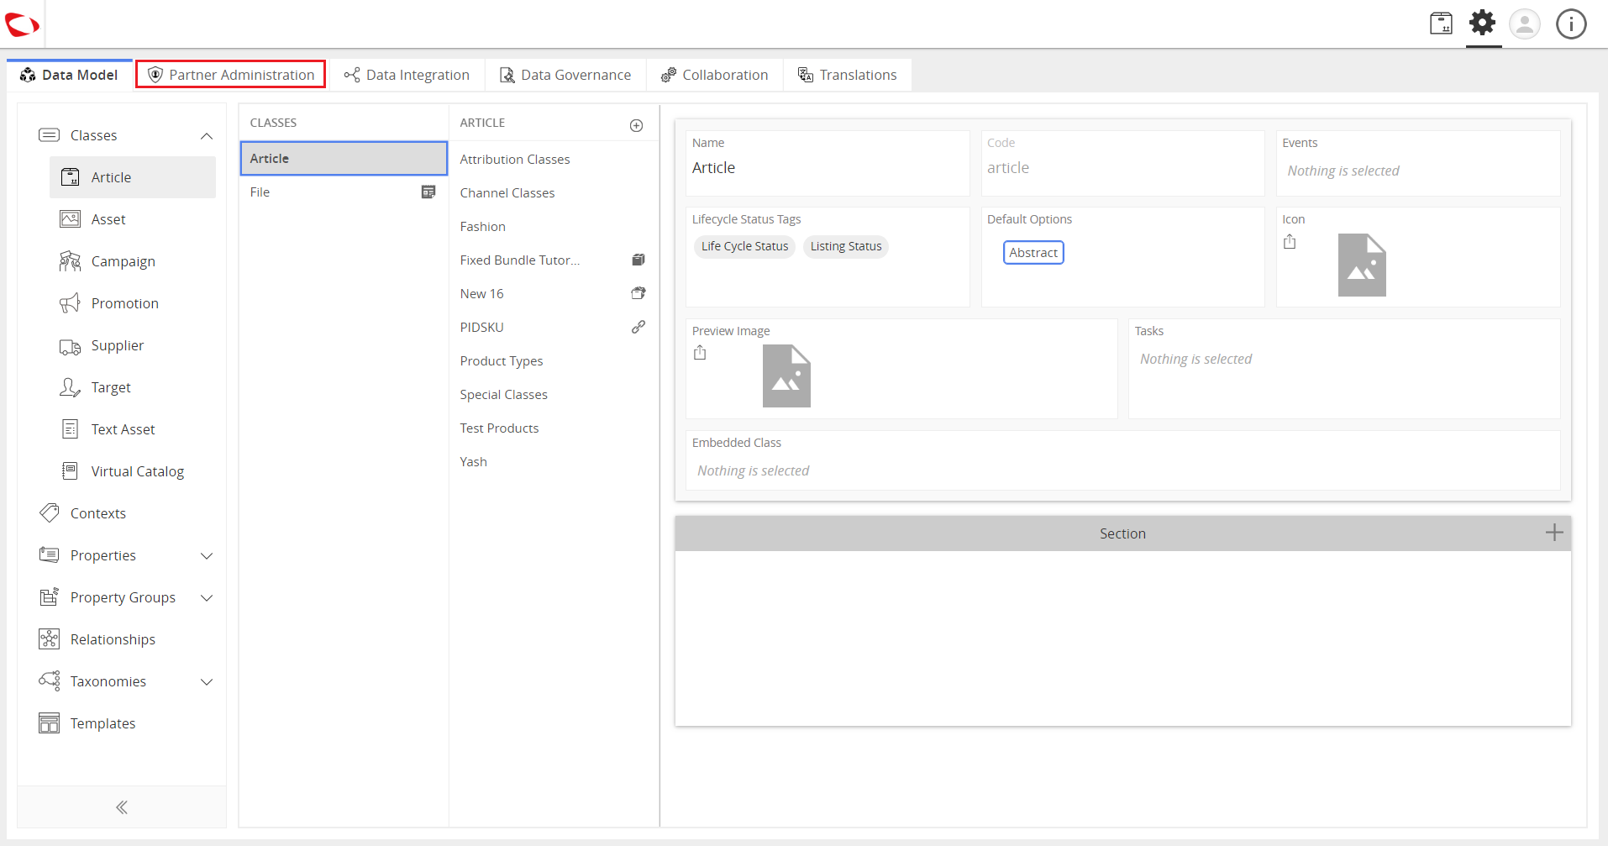Click the Campaign sidebar icon

pos(71,261)
